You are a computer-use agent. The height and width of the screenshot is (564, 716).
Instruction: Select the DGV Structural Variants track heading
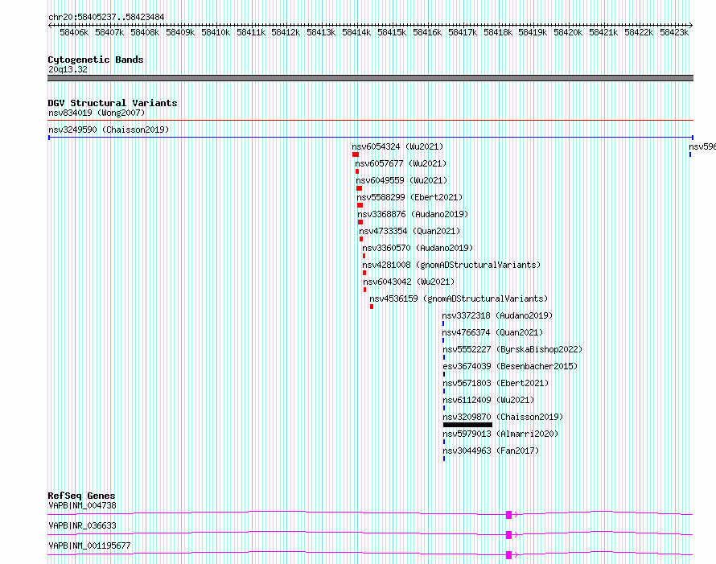tap(113, 103)
